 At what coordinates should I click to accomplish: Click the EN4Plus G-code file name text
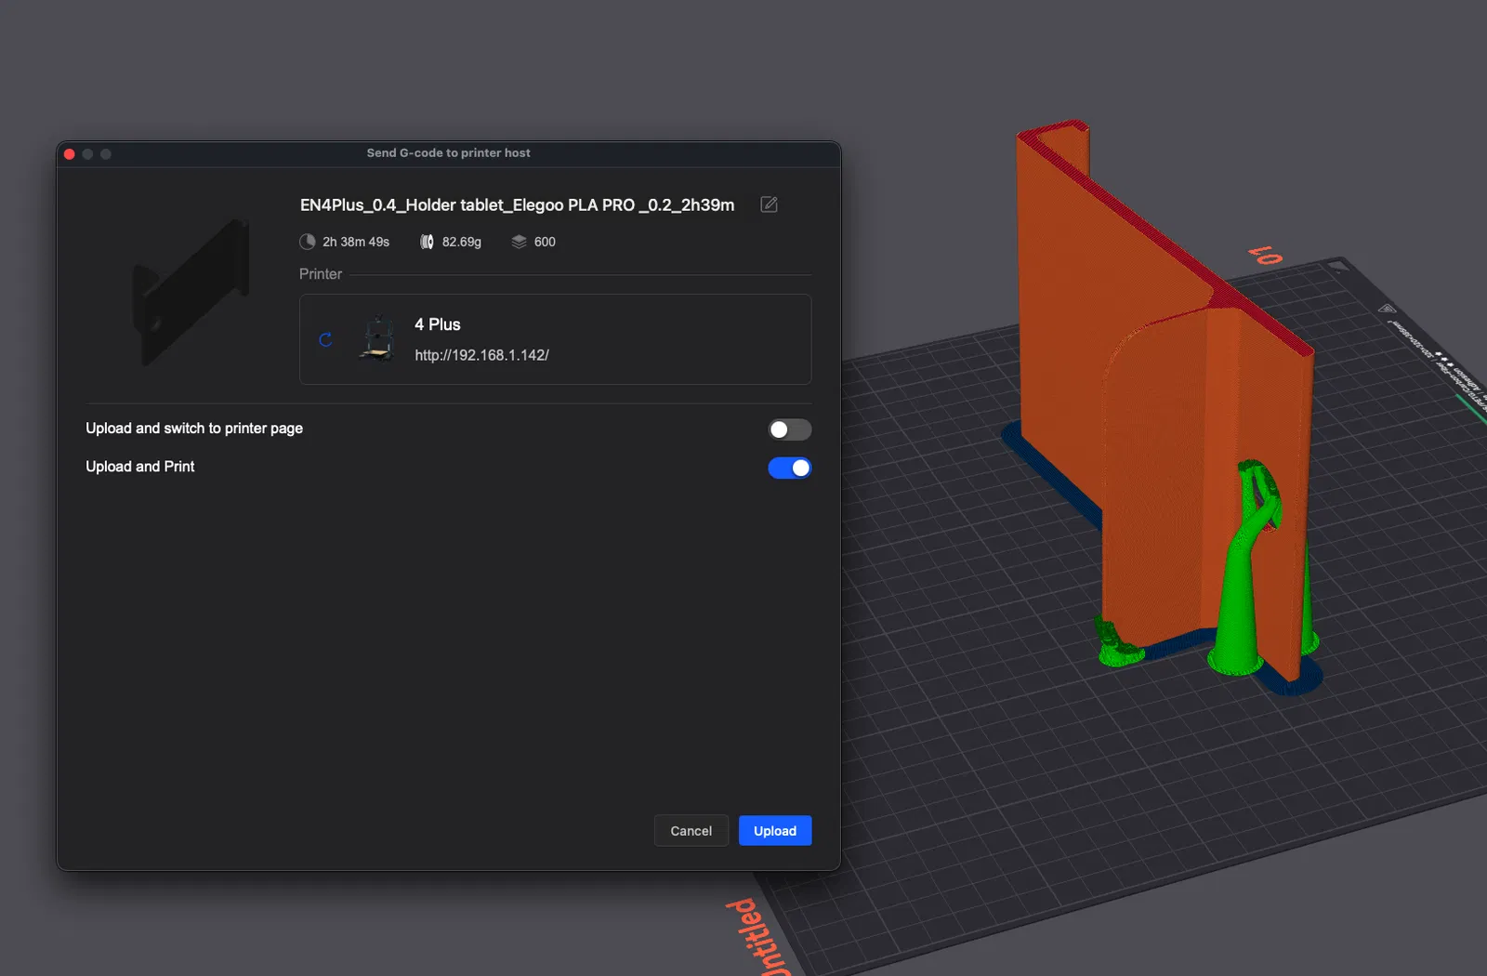click(x=517, y=204)
